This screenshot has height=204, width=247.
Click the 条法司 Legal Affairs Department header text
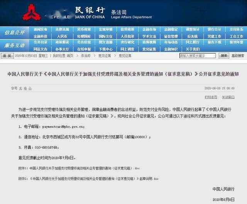pyautogui.click(x=131, y=14)
